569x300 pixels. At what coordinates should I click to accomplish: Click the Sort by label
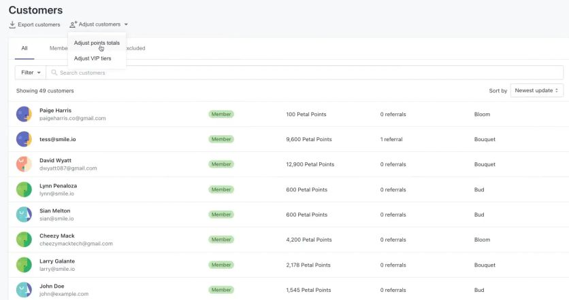tap(498, 90)
